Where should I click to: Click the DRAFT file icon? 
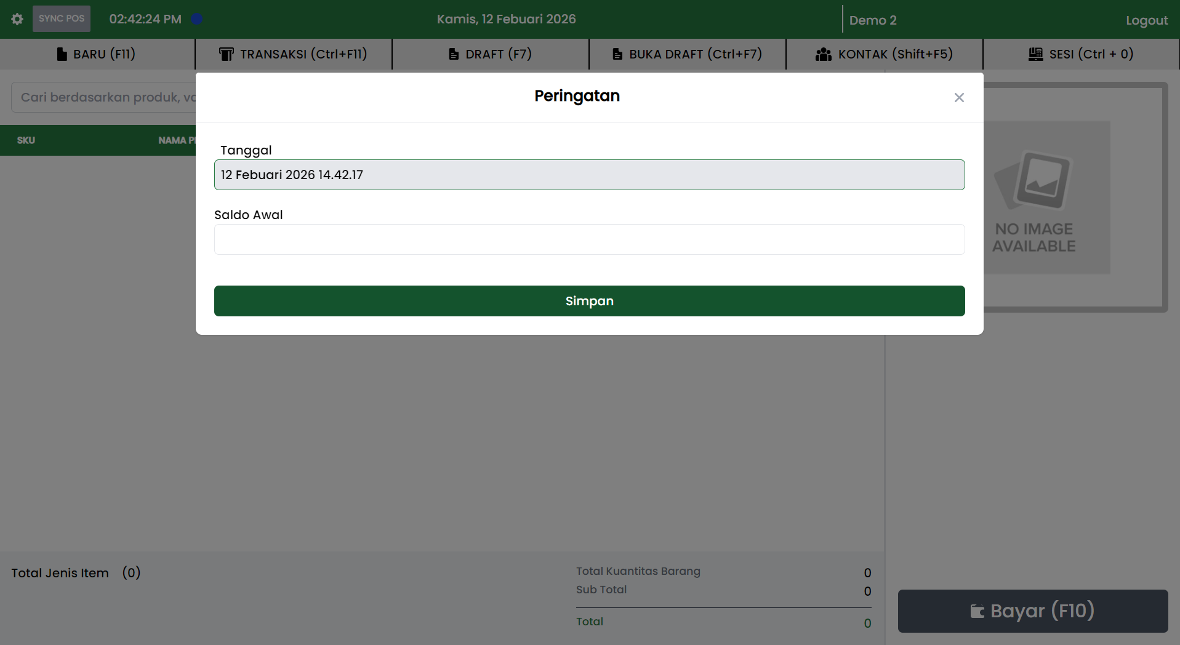(x=454, y=54)
